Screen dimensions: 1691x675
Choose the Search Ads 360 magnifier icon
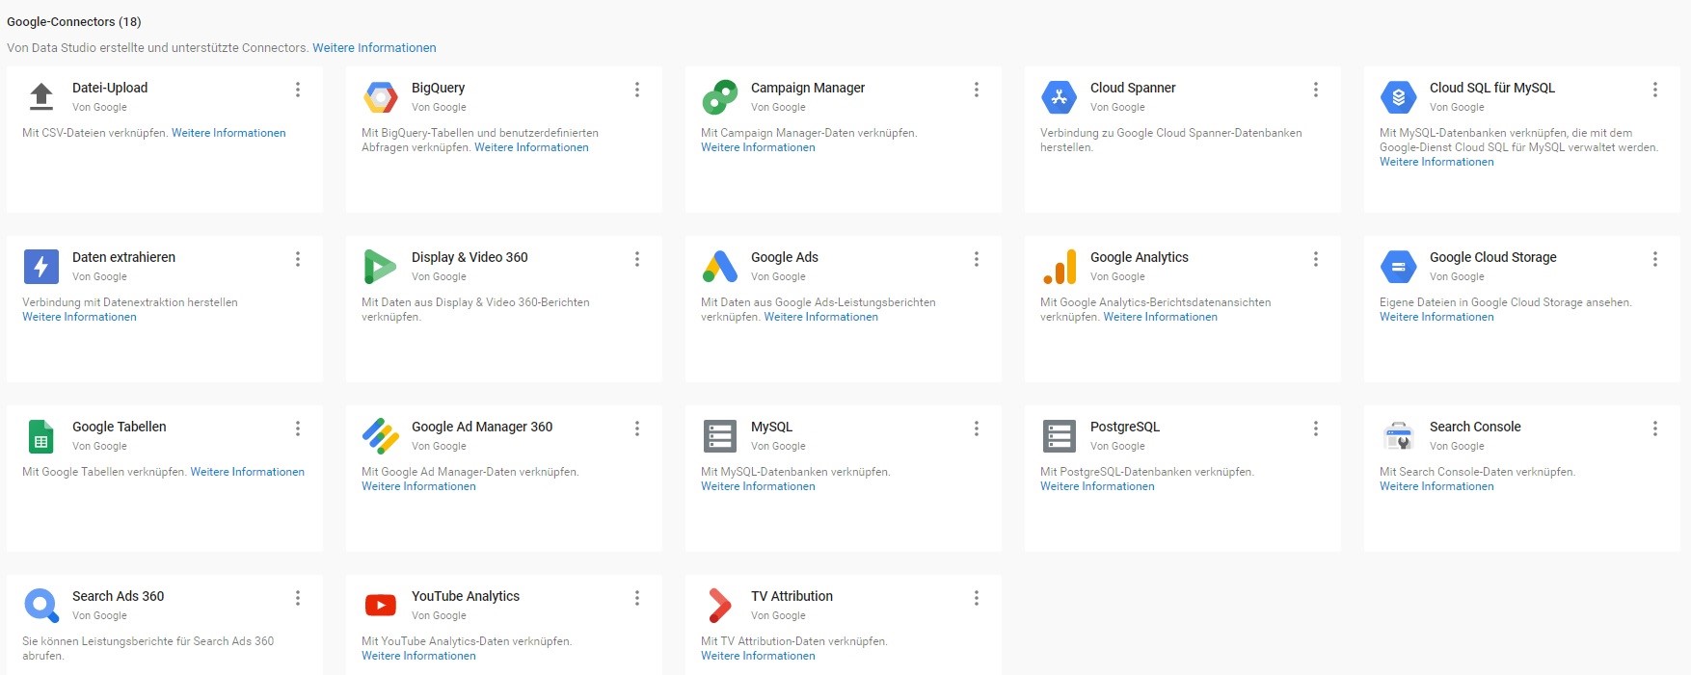point(41,606)
